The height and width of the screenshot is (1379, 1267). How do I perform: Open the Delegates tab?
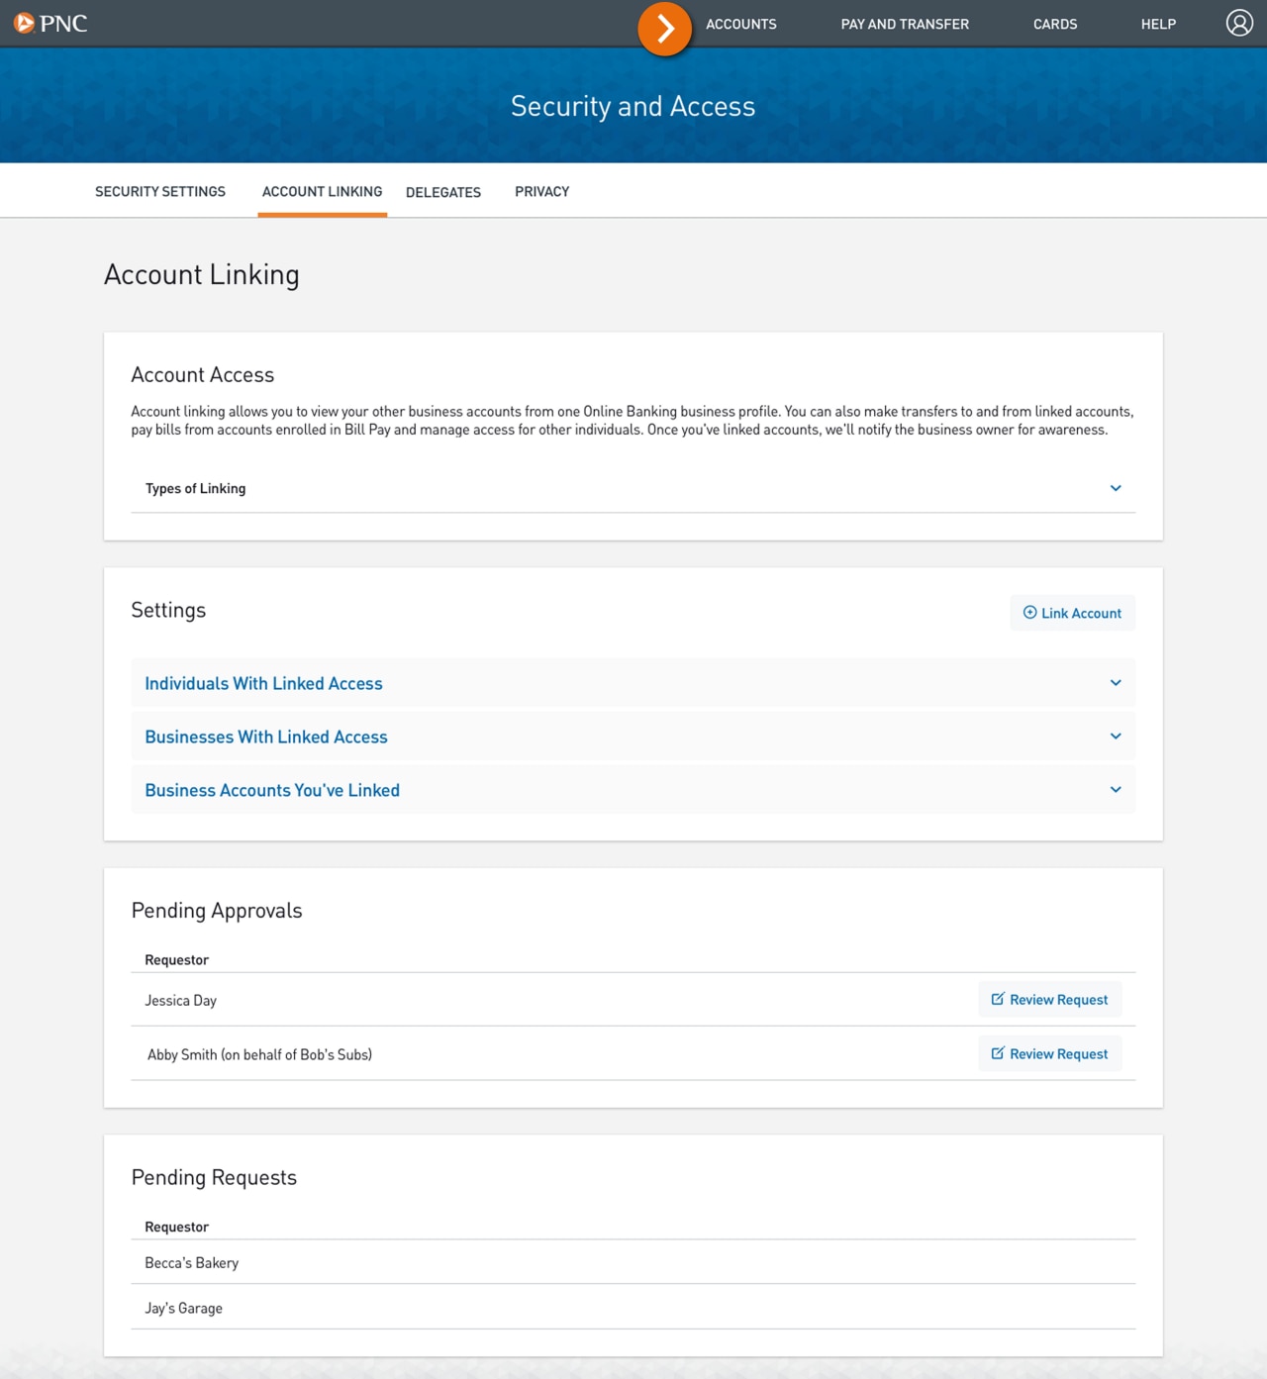pos(442,191)
